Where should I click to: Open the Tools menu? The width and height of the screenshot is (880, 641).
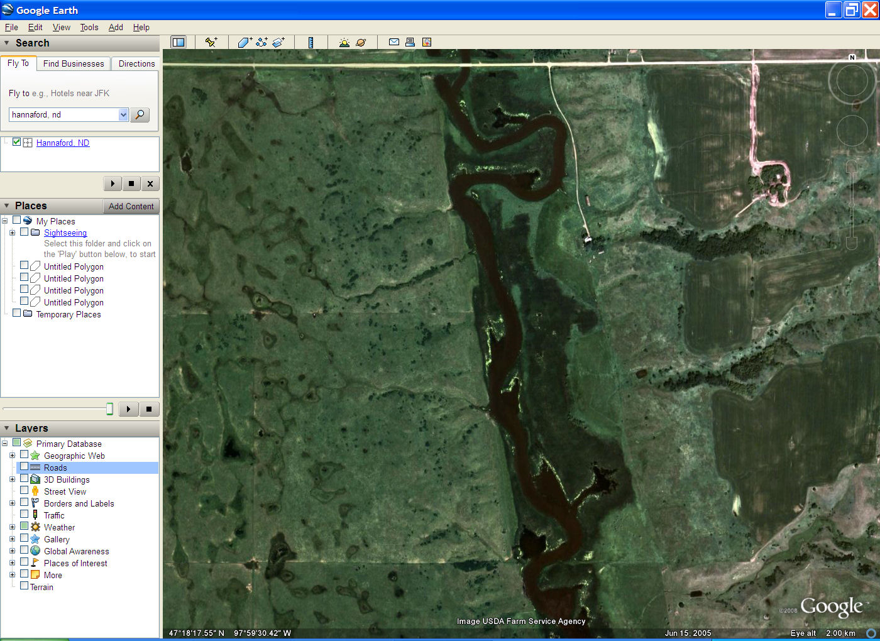[89, 27]
